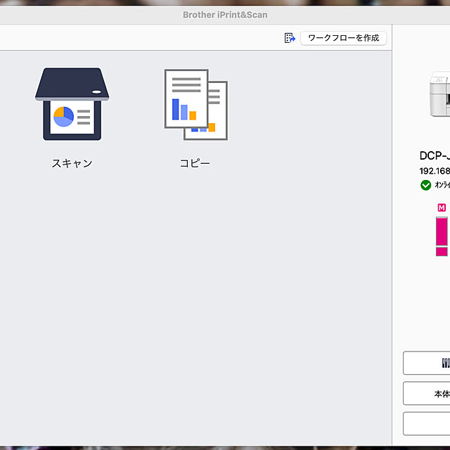Click the 192.168 IP address text

[435, 171]
